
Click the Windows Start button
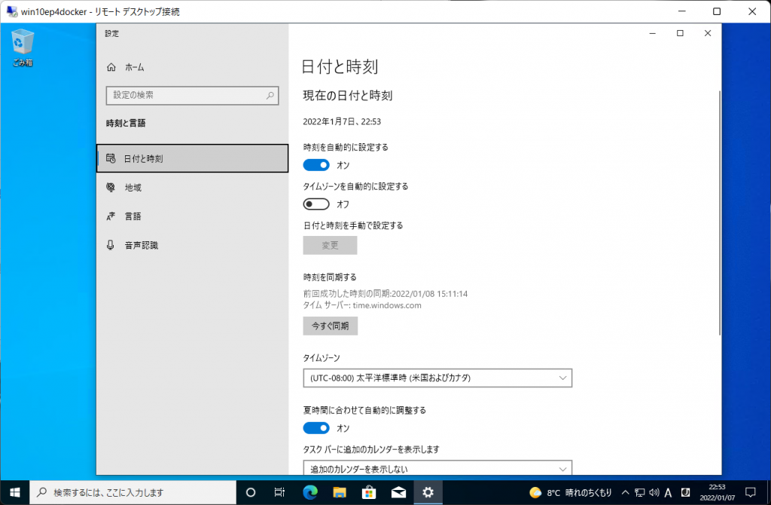click(14, 492)
